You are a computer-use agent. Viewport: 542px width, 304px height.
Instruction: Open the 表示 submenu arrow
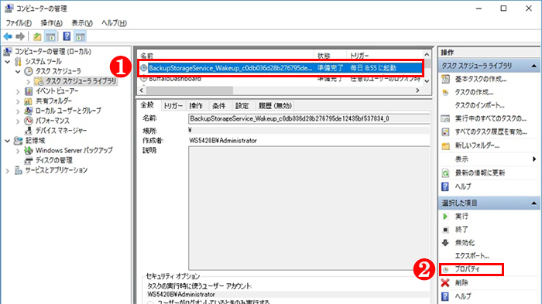click(x=534, y=159)
